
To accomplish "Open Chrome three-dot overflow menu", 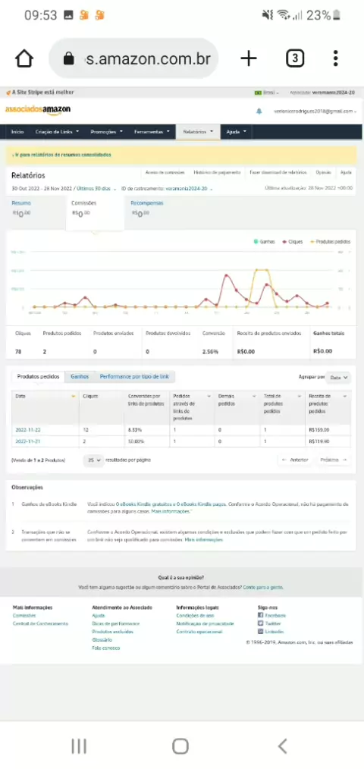I will [335, 58].
